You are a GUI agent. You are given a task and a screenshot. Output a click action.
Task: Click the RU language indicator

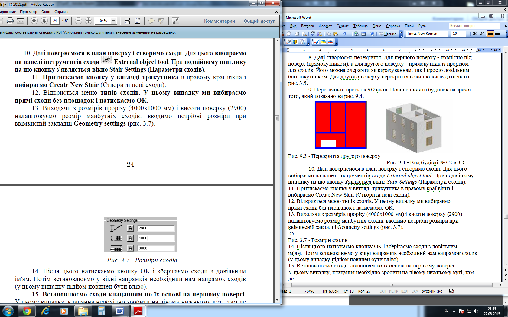(x=446, y=310)
